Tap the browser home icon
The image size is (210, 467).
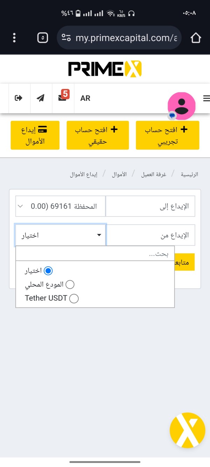[x=196, y=37]
